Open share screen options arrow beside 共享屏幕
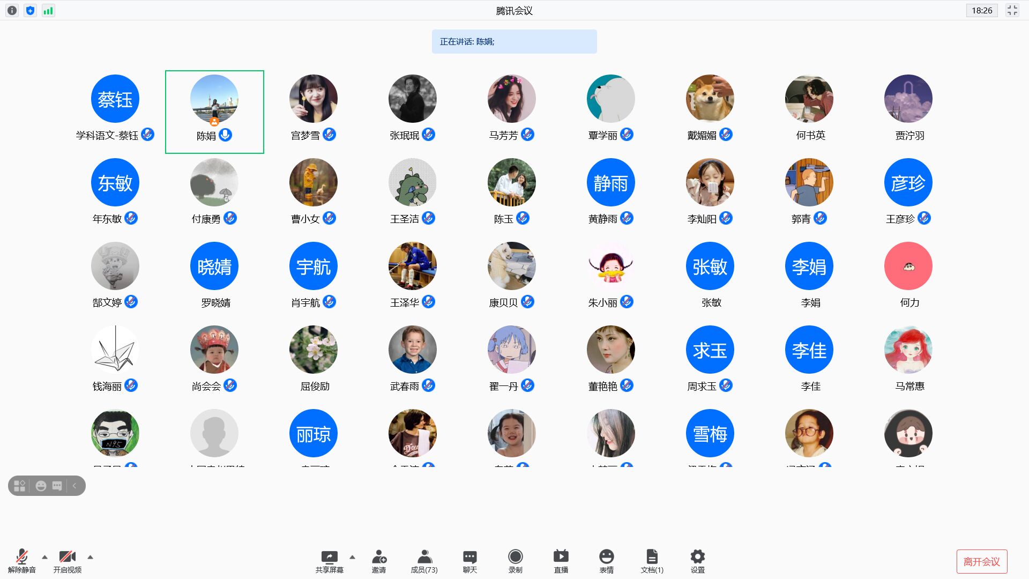Screen dimensions: 1029x579 point(352,557)
